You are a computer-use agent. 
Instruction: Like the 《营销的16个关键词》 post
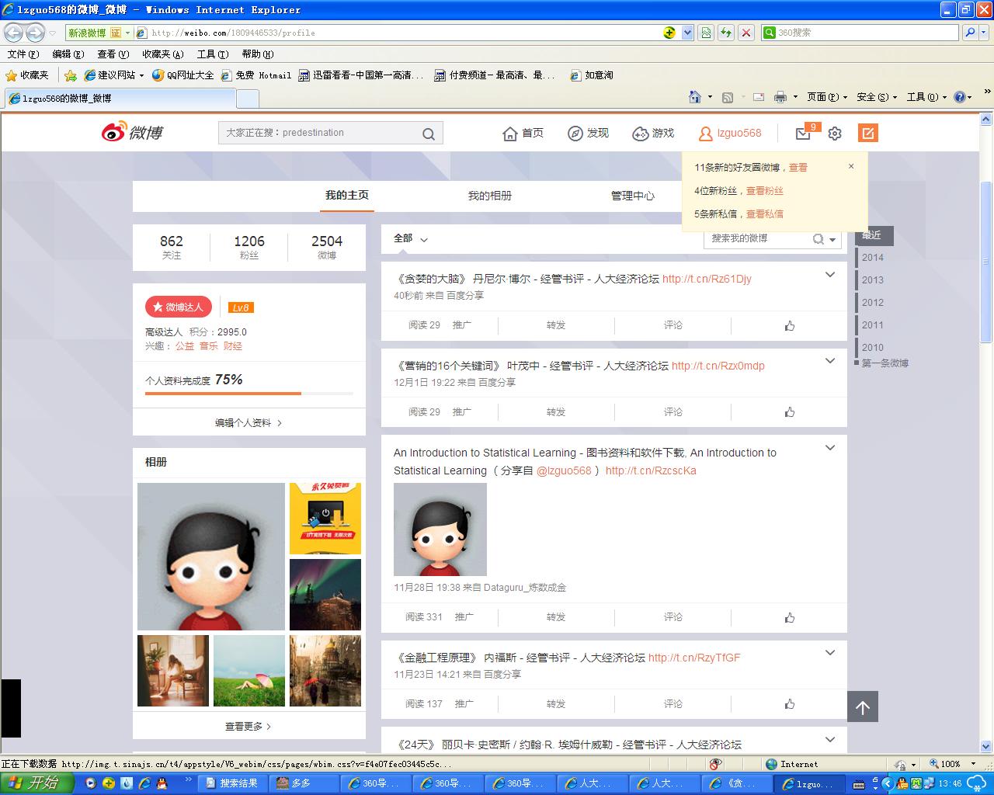pyautogui.click(x=790, y=412)
